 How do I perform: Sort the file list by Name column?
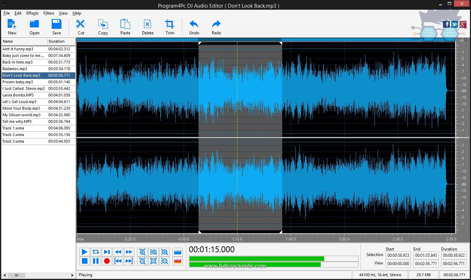click(x=24, y=41)
